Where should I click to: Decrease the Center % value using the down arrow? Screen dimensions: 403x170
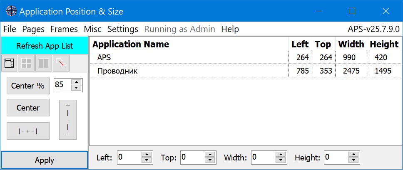tap(76, 88)
